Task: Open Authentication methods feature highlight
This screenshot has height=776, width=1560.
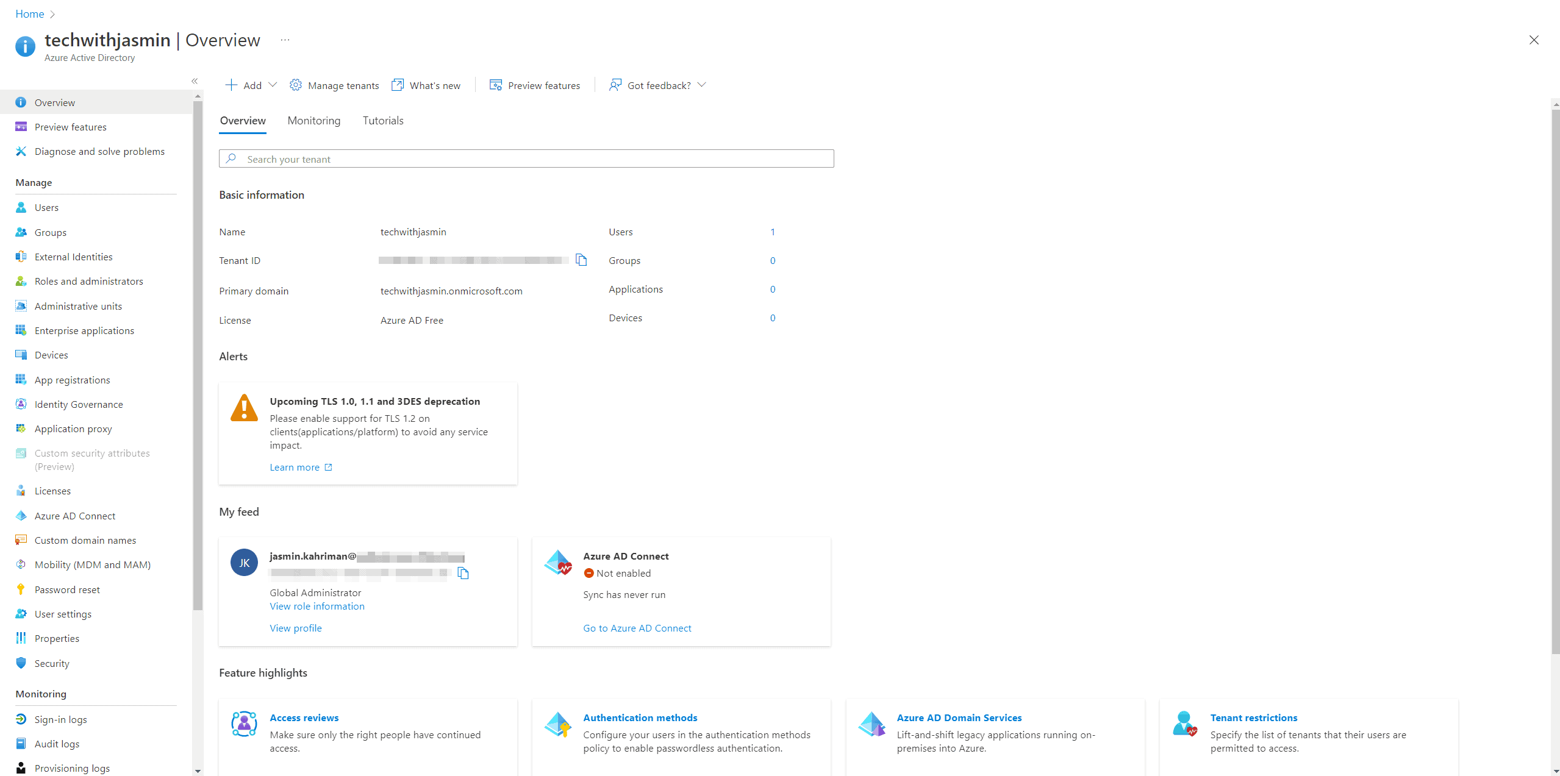Action: [640, 717]
